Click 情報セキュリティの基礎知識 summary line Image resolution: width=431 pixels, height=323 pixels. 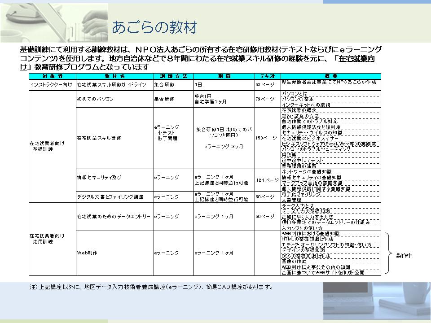pos(312,178)
